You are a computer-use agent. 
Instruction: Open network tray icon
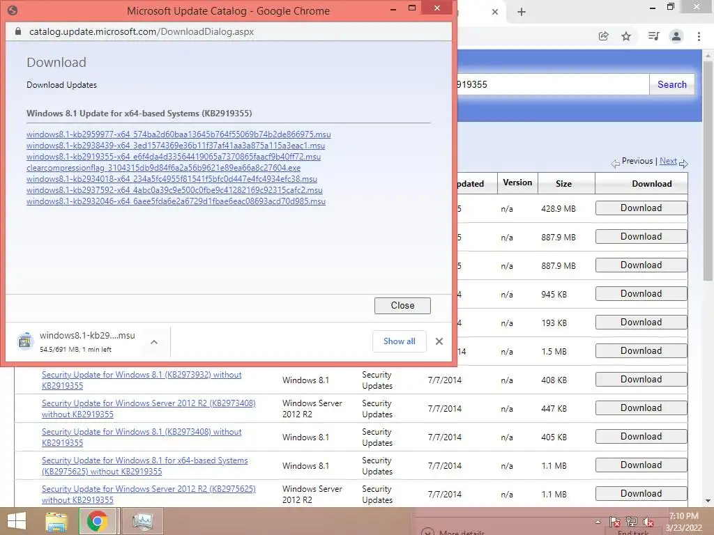[x=632, y=522]
